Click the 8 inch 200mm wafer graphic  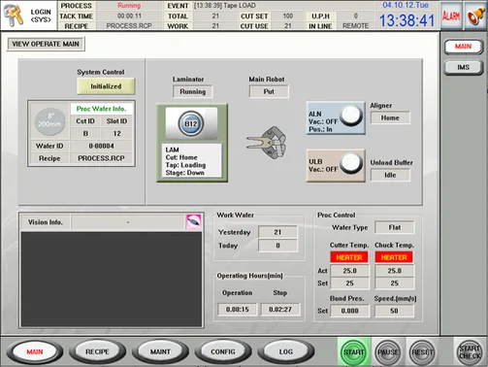[x=49, y=121]
